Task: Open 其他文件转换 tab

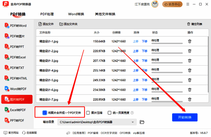Action: tap(105, 14)
